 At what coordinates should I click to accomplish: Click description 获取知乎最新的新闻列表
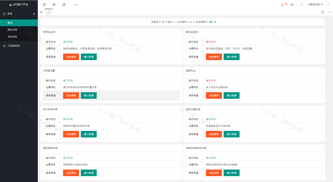pos(76,126)
